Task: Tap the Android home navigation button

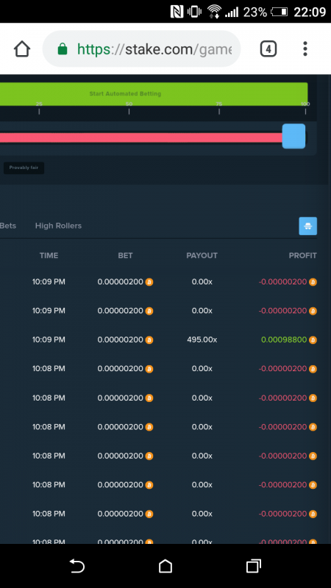Action: point(165,566)
